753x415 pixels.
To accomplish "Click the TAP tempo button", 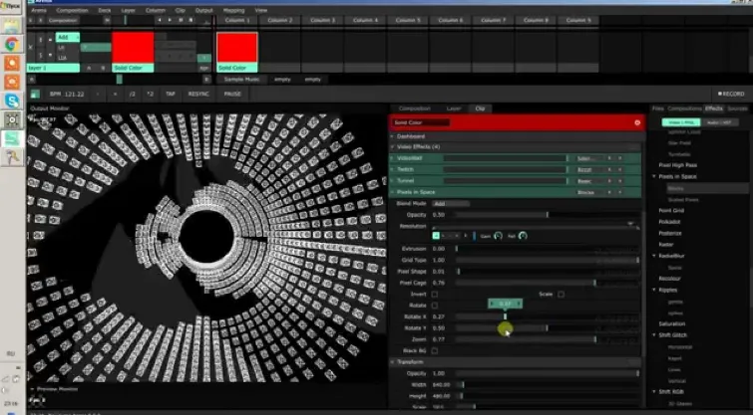I will [x=171, y=94].
